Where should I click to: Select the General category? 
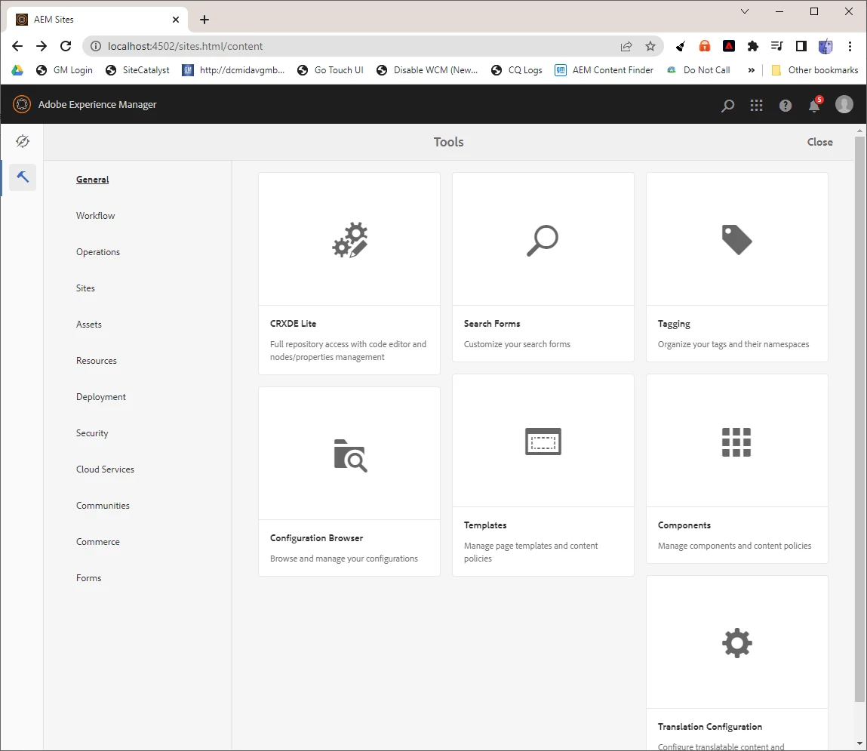pos(92,179)
